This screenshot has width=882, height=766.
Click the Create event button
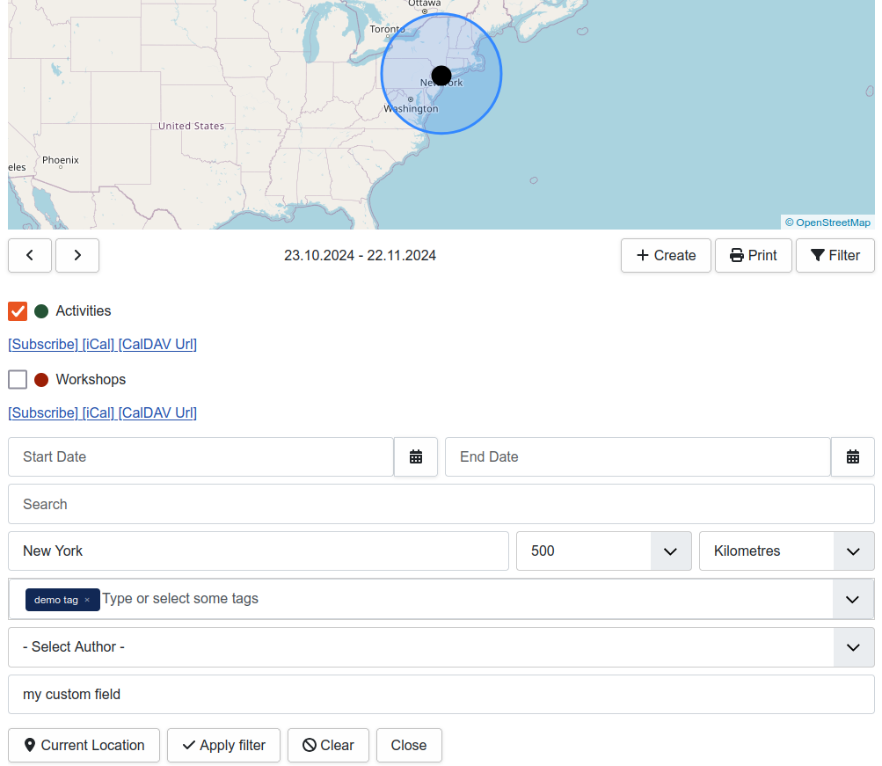(666, 255)
